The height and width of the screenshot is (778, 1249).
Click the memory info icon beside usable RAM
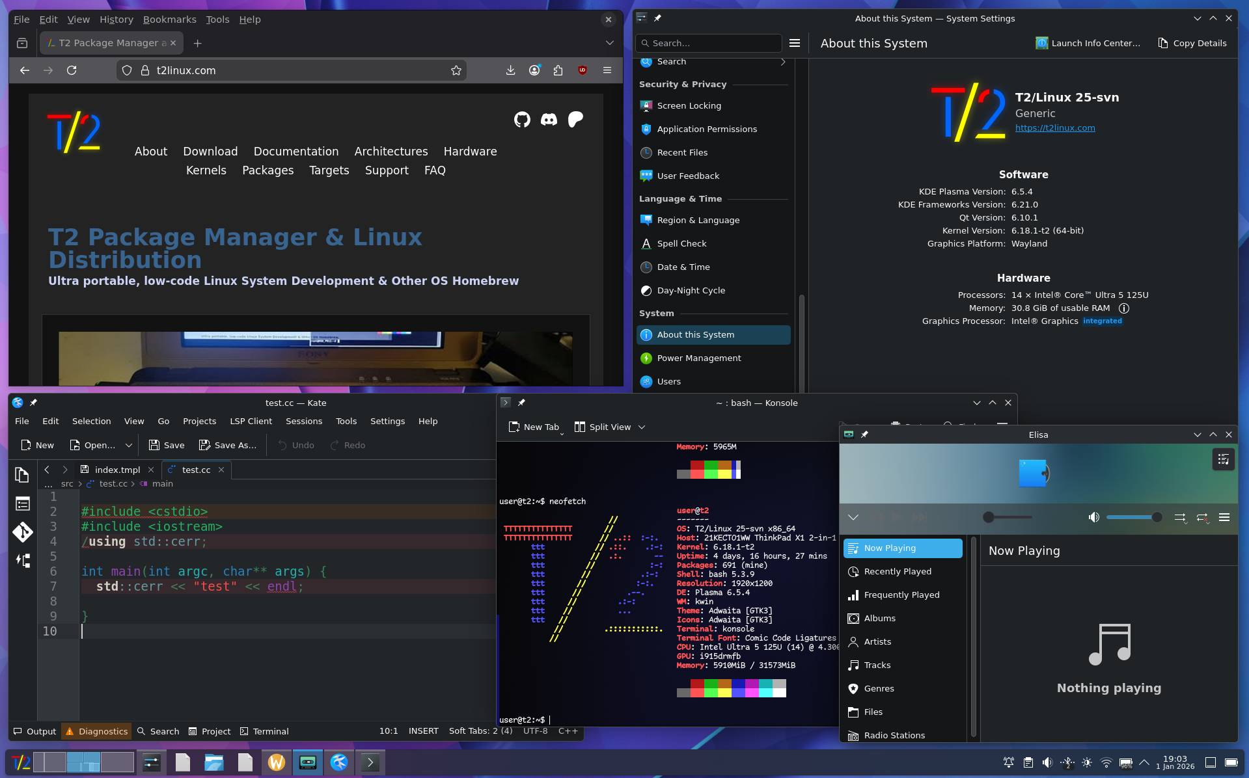point(1124,308)
